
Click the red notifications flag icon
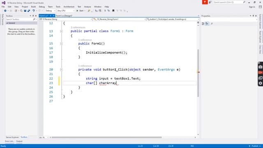coord(205,2)
